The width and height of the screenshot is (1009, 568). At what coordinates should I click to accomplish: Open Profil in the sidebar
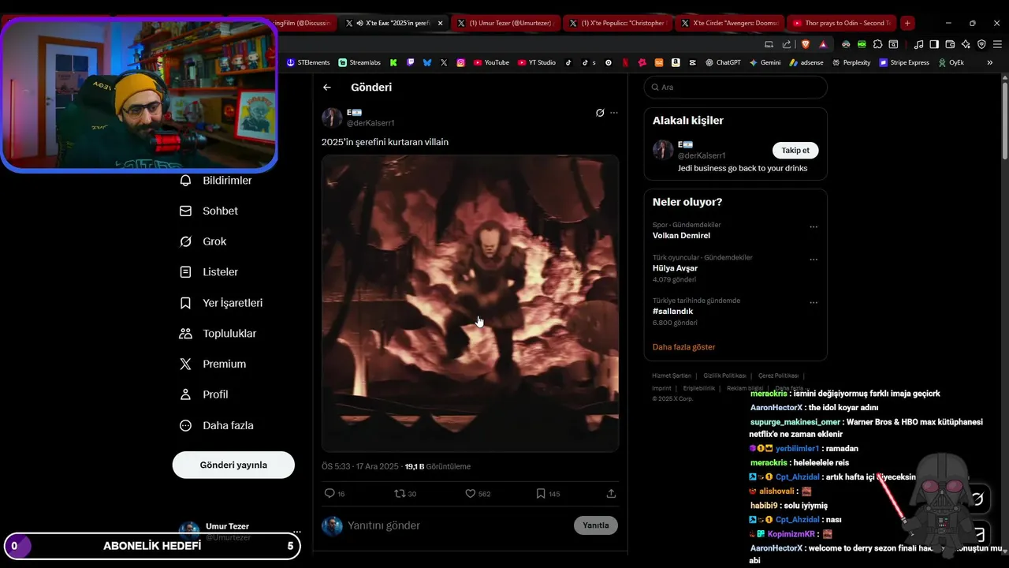[x=204, y=394]
